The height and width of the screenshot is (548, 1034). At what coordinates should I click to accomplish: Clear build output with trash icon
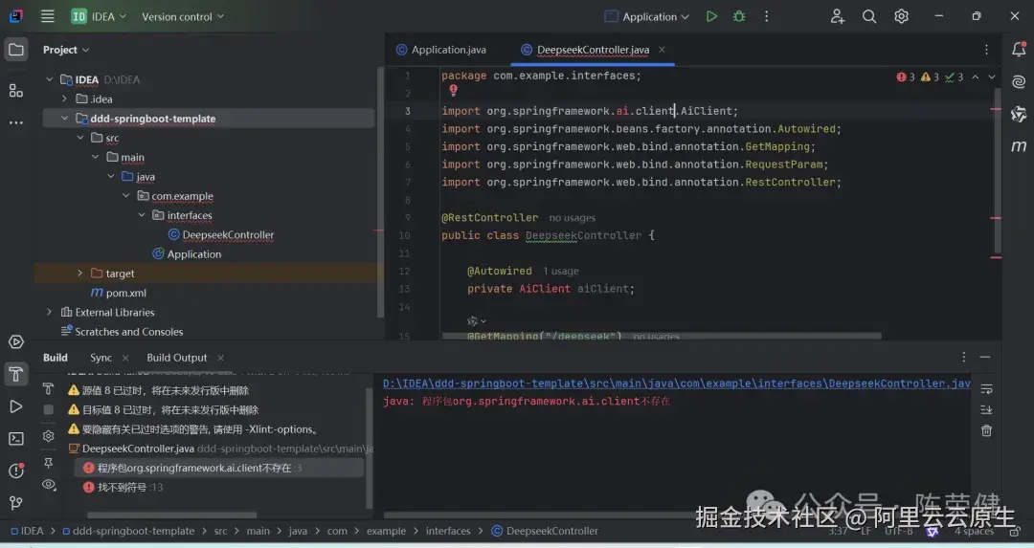(x=986, y=430)
